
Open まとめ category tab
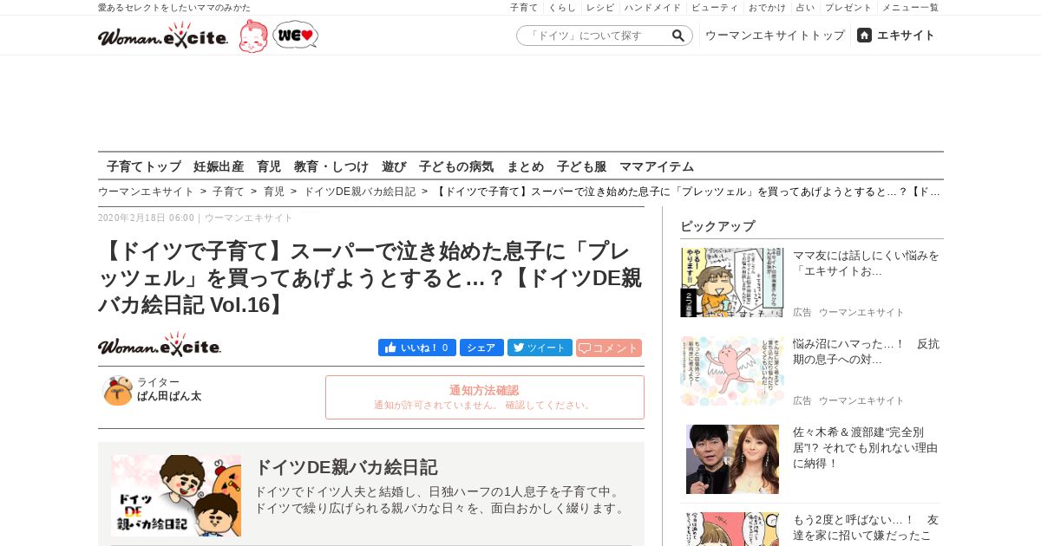526,166
